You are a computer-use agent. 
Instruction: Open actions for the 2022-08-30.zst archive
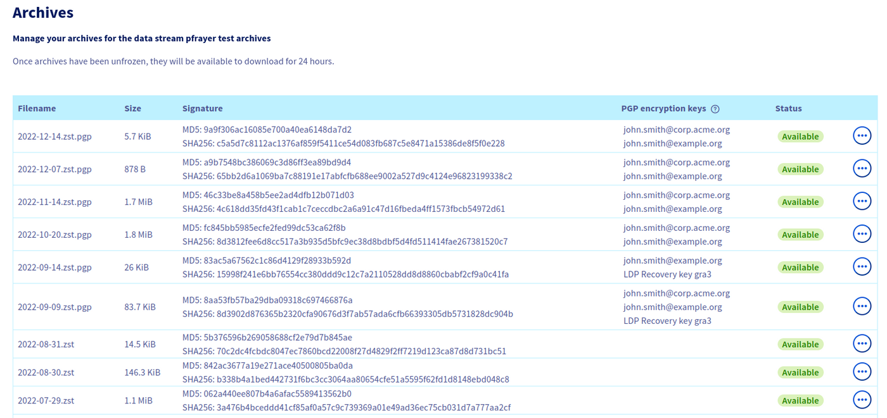click(862, 371)
